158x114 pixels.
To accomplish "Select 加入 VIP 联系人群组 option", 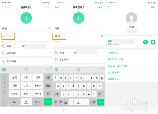I will (118, 66).
